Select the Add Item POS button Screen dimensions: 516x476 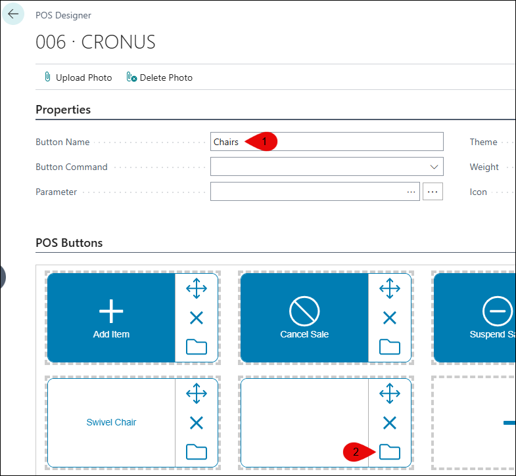pos(111,318)
